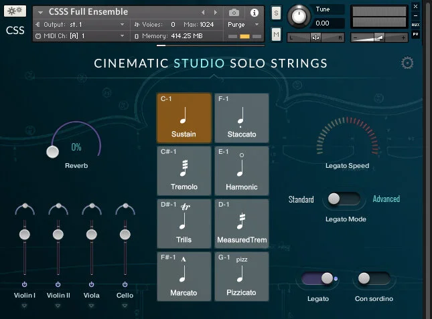Viewport: 432px width, 319px height.
Task: Select the Tremolo articulation
Action: [x=184, y=171]
